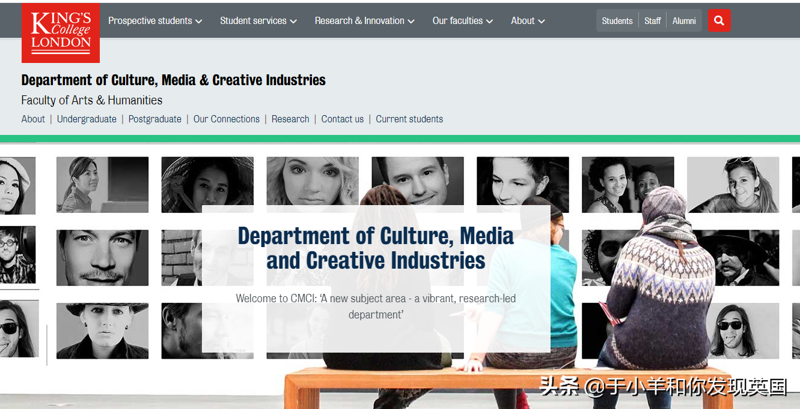Open Research in the department menu

pyautogui.click(x=290, y=119)
